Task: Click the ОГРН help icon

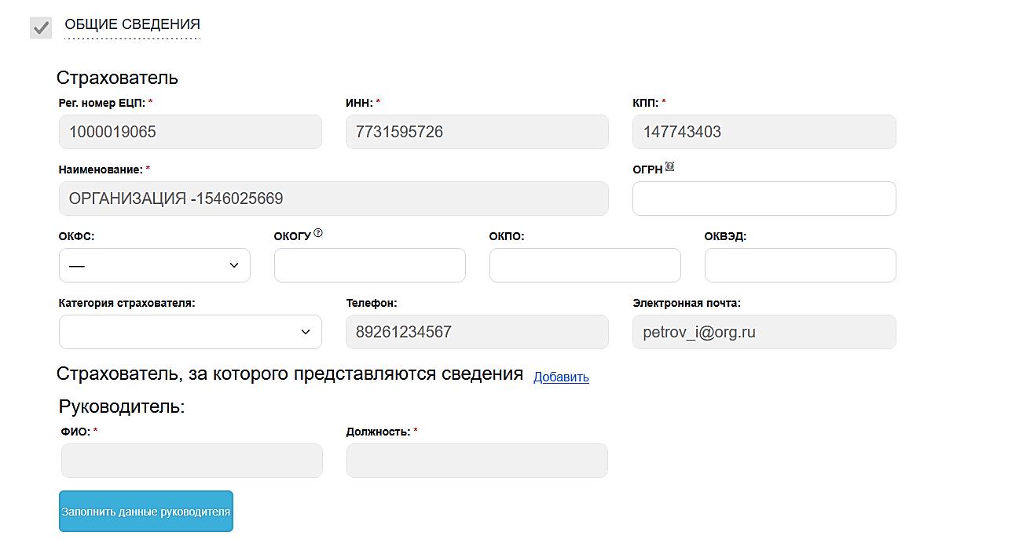Action: 669,166
